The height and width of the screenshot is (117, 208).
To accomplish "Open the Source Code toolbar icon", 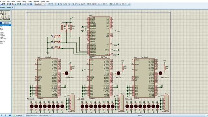I will coord(25,4).
